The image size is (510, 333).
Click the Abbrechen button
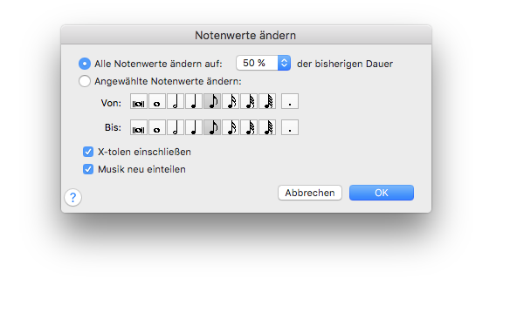[x=310, y=193]
